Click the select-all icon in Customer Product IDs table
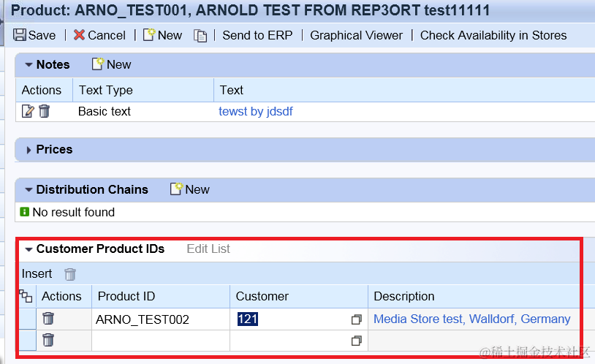The width and height of the screenshot is (595, 364). (26, 296)
